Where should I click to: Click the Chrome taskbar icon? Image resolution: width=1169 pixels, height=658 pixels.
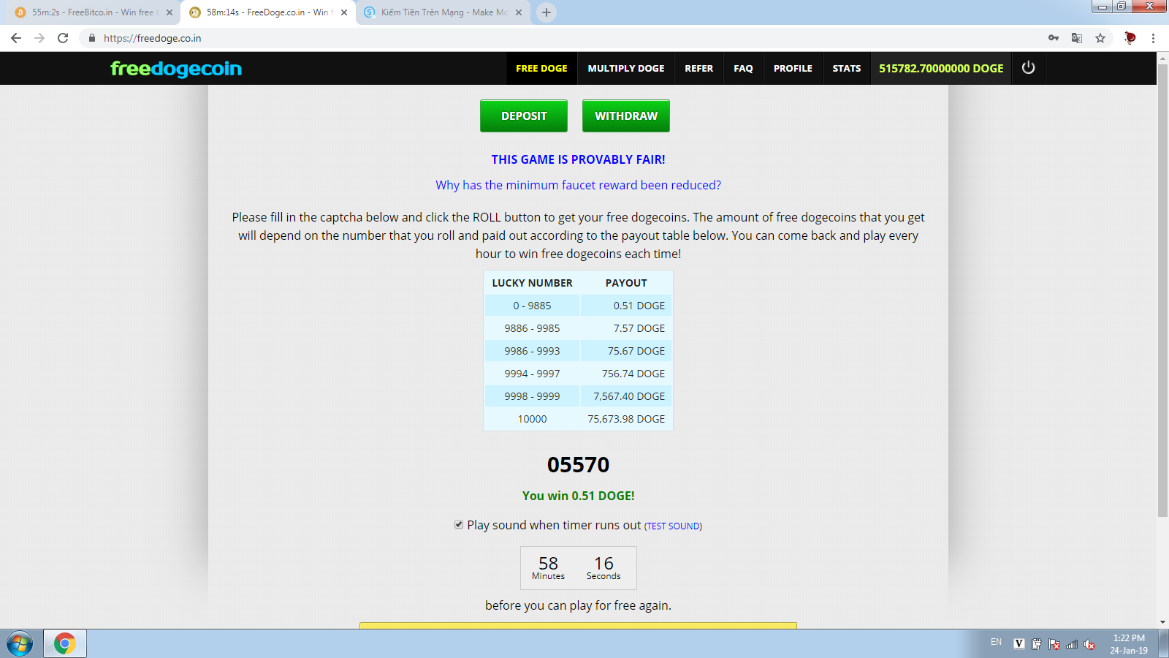(65, 644)
